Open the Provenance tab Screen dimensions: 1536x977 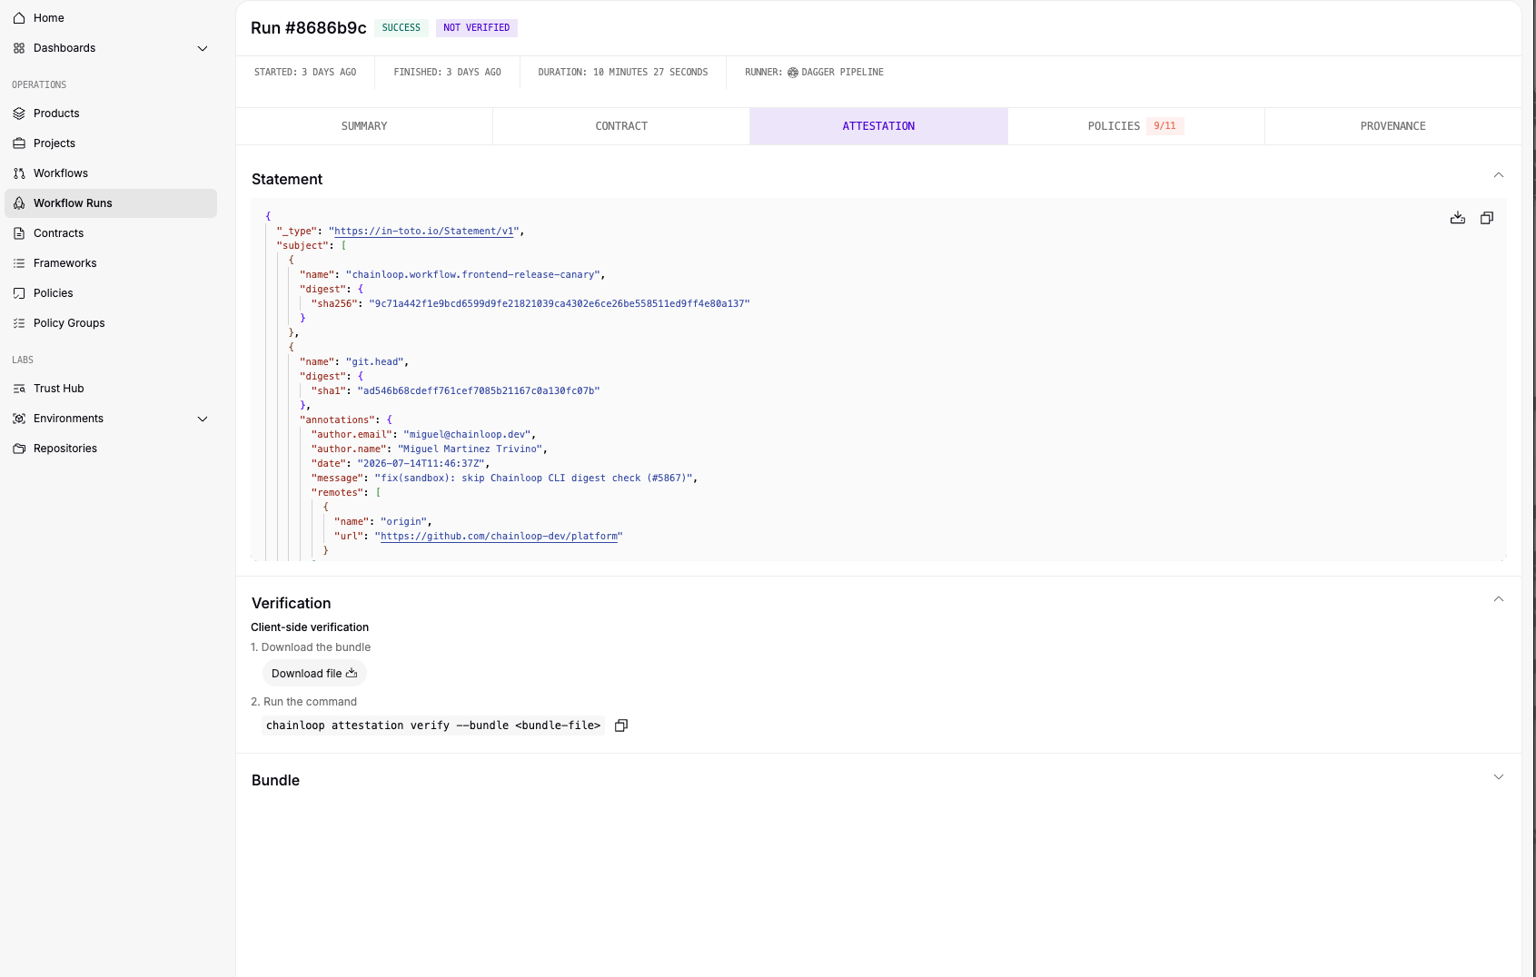click(1392, 126)
